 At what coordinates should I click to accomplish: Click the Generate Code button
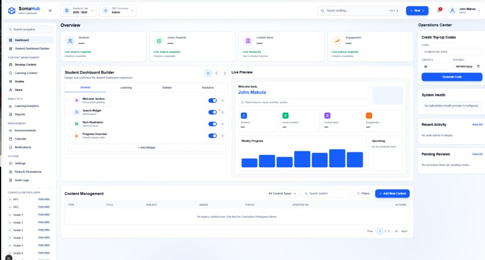click(x=451, y=77)
